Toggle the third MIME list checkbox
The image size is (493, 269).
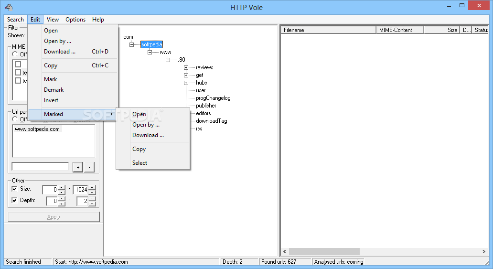[18, 81]
